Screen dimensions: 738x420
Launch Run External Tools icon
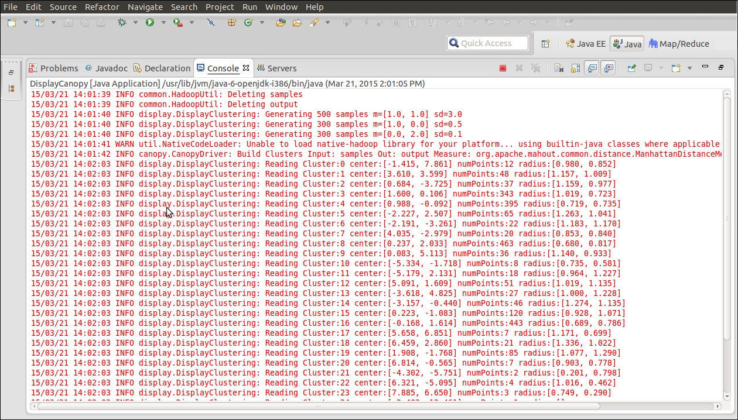point(179,22)
